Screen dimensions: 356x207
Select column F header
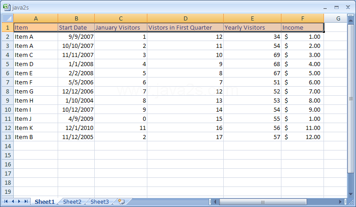[302, 18]
